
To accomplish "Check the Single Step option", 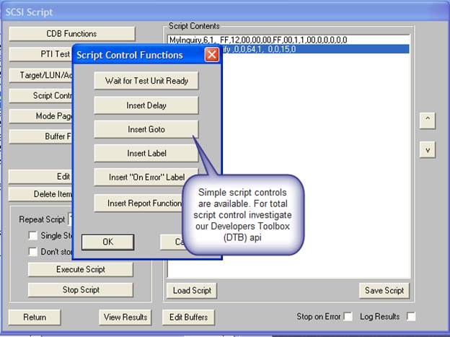I will pyautogui.click(x=32, y=236).
